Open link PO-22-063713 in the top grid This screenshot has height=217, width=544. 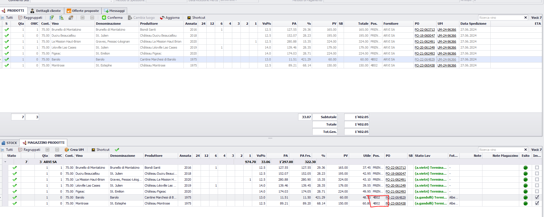[425, 30]
